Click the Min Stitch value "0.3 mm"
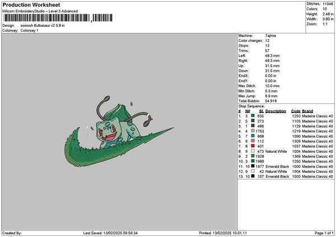 [x=271, y=91]
